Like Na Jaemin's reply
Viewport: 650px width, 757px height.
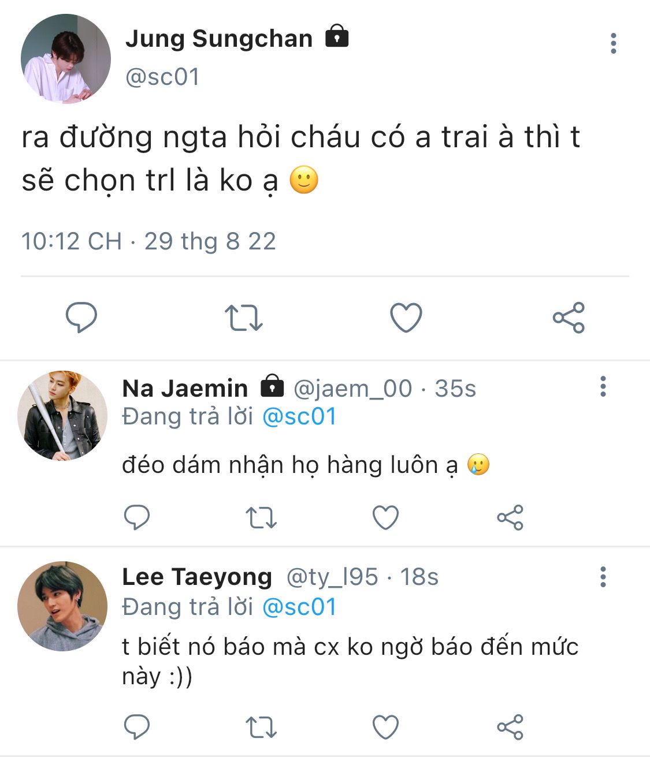pyautogui.click(x=385, y=517)
